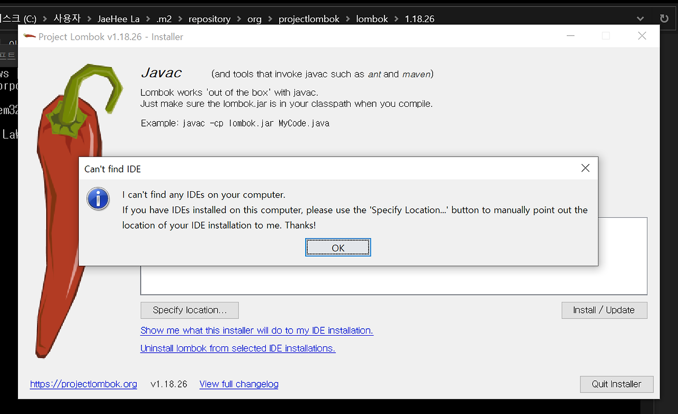Click the blue information icon in dialog
Screen dimensions: 678x414
(x=98, y=199)
